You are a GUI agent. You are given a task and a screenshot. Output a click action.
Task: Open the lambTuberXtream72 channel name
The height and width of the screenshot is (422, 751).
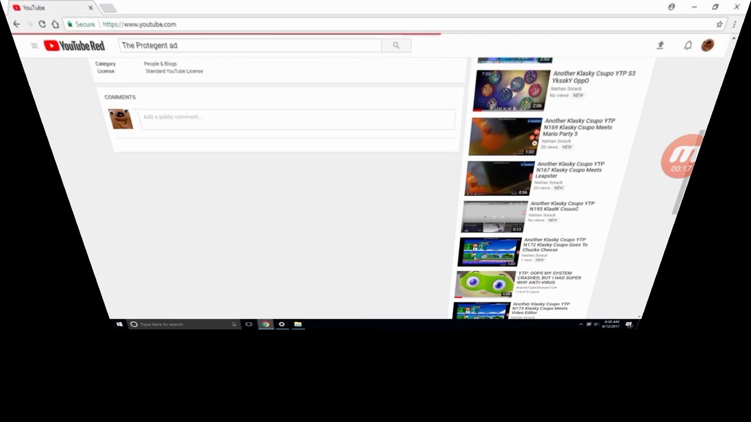pos(536,288)
